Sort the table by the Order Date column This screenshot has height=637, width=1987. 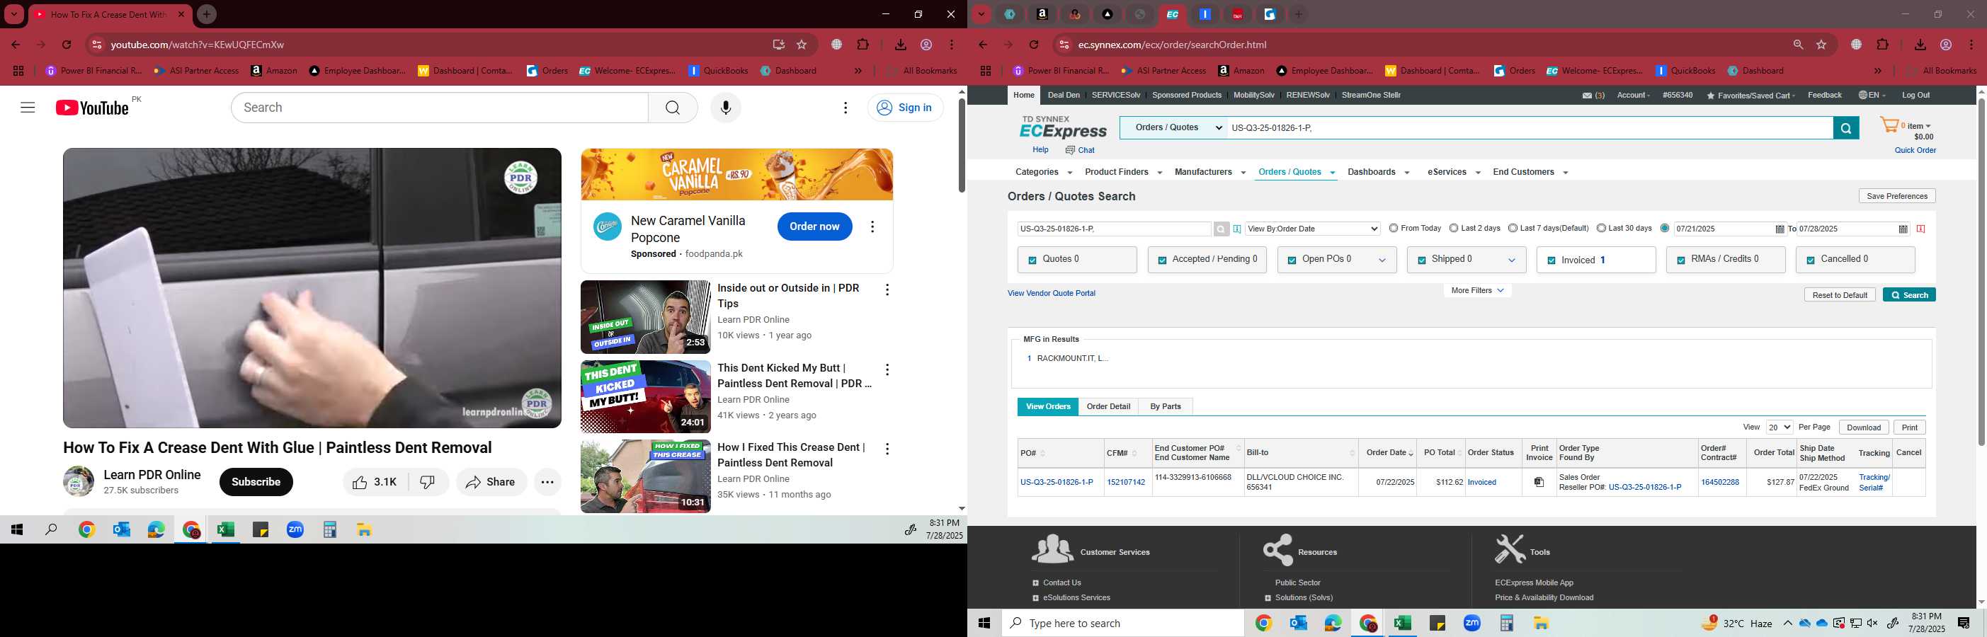(x=1389, y=453)
